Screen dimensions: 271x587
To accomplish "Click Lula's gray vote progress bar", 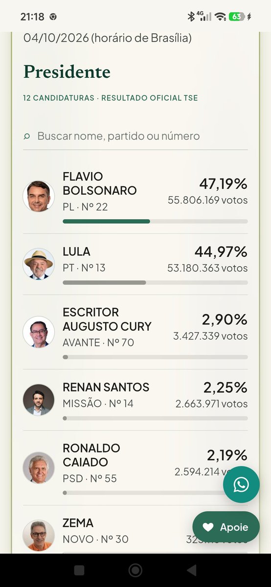I will click(x=104, y=282).
